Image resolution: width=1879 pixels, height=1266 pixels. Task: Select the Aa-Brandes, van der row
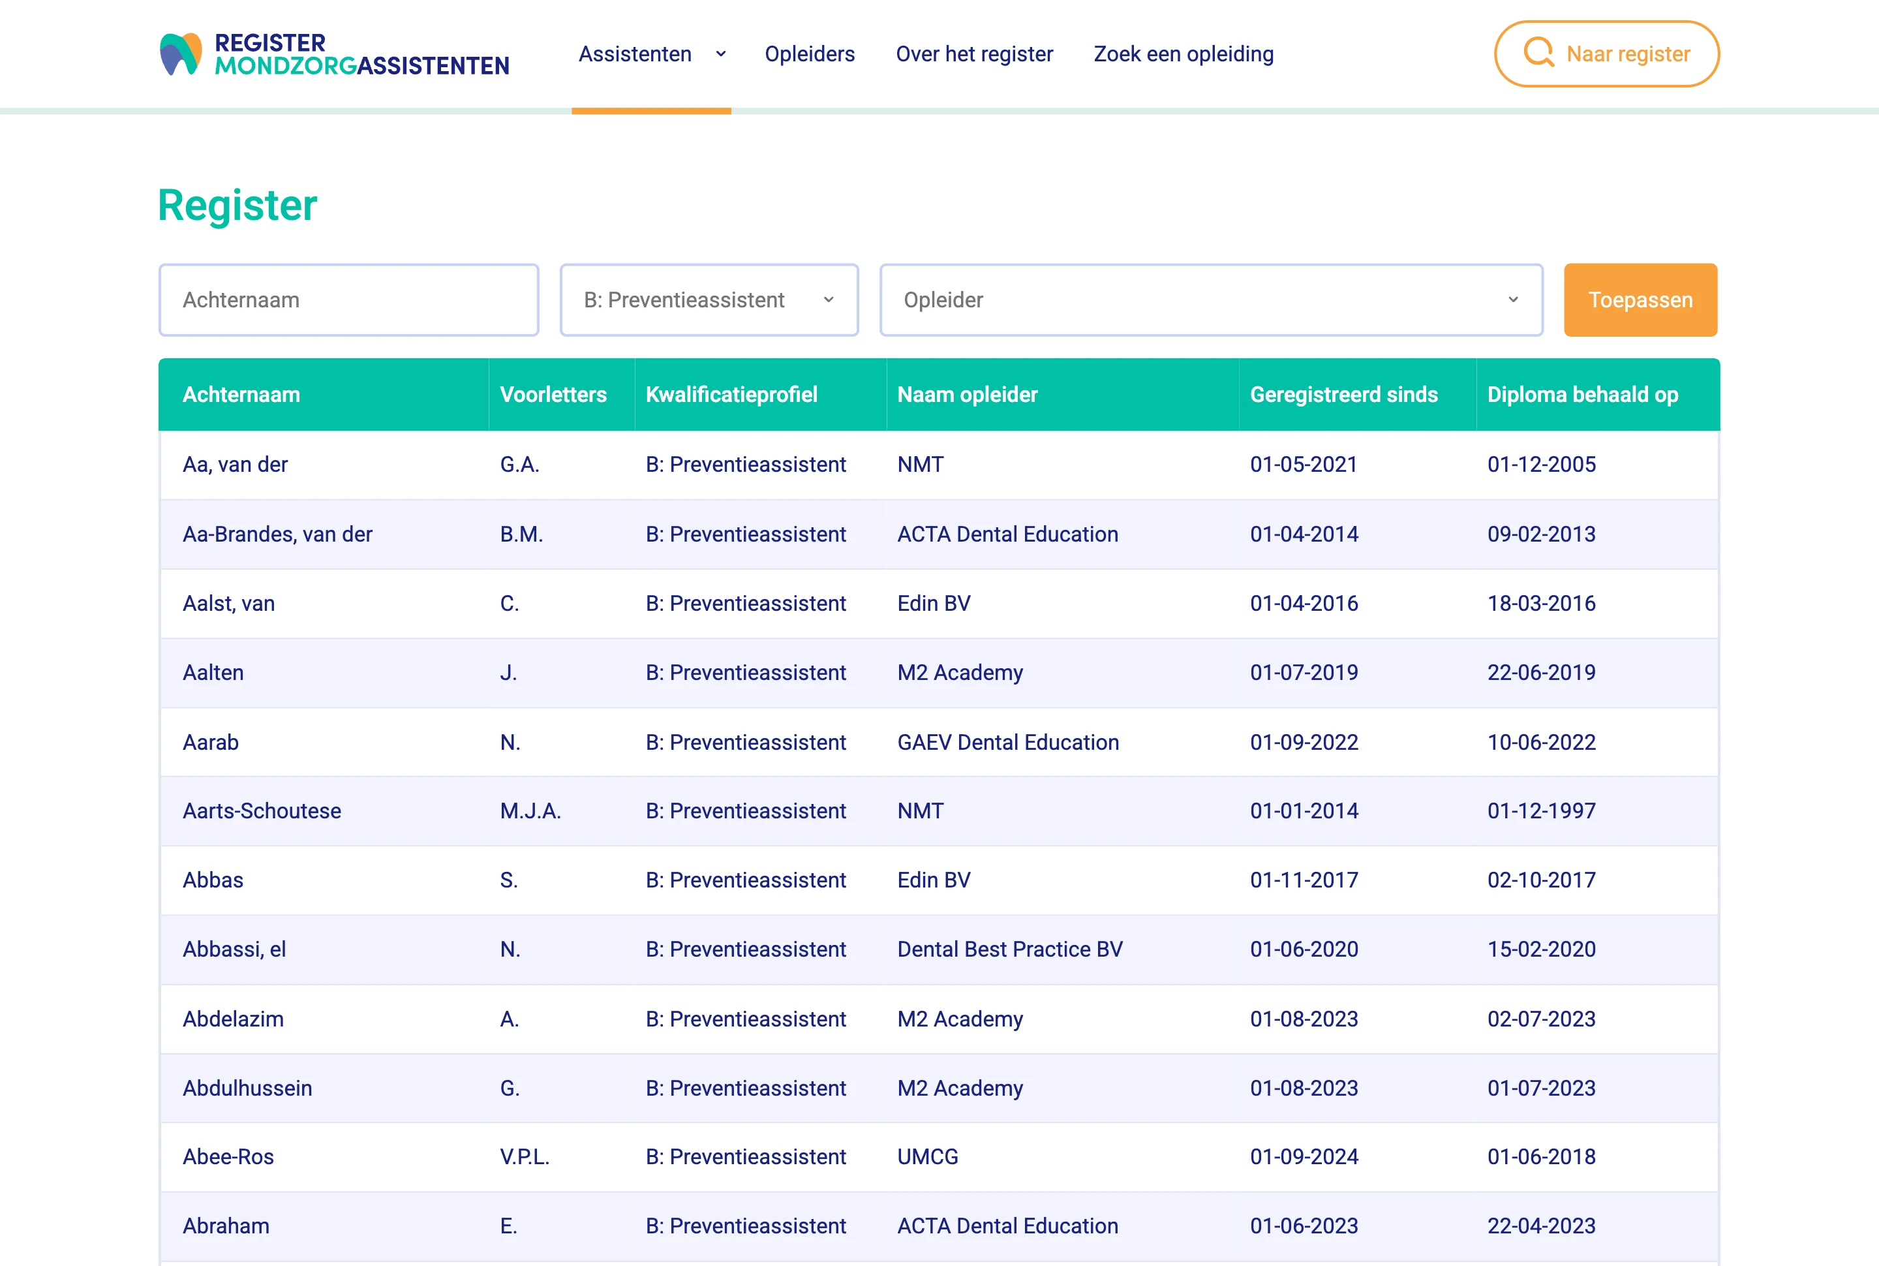tap(277, 534)
